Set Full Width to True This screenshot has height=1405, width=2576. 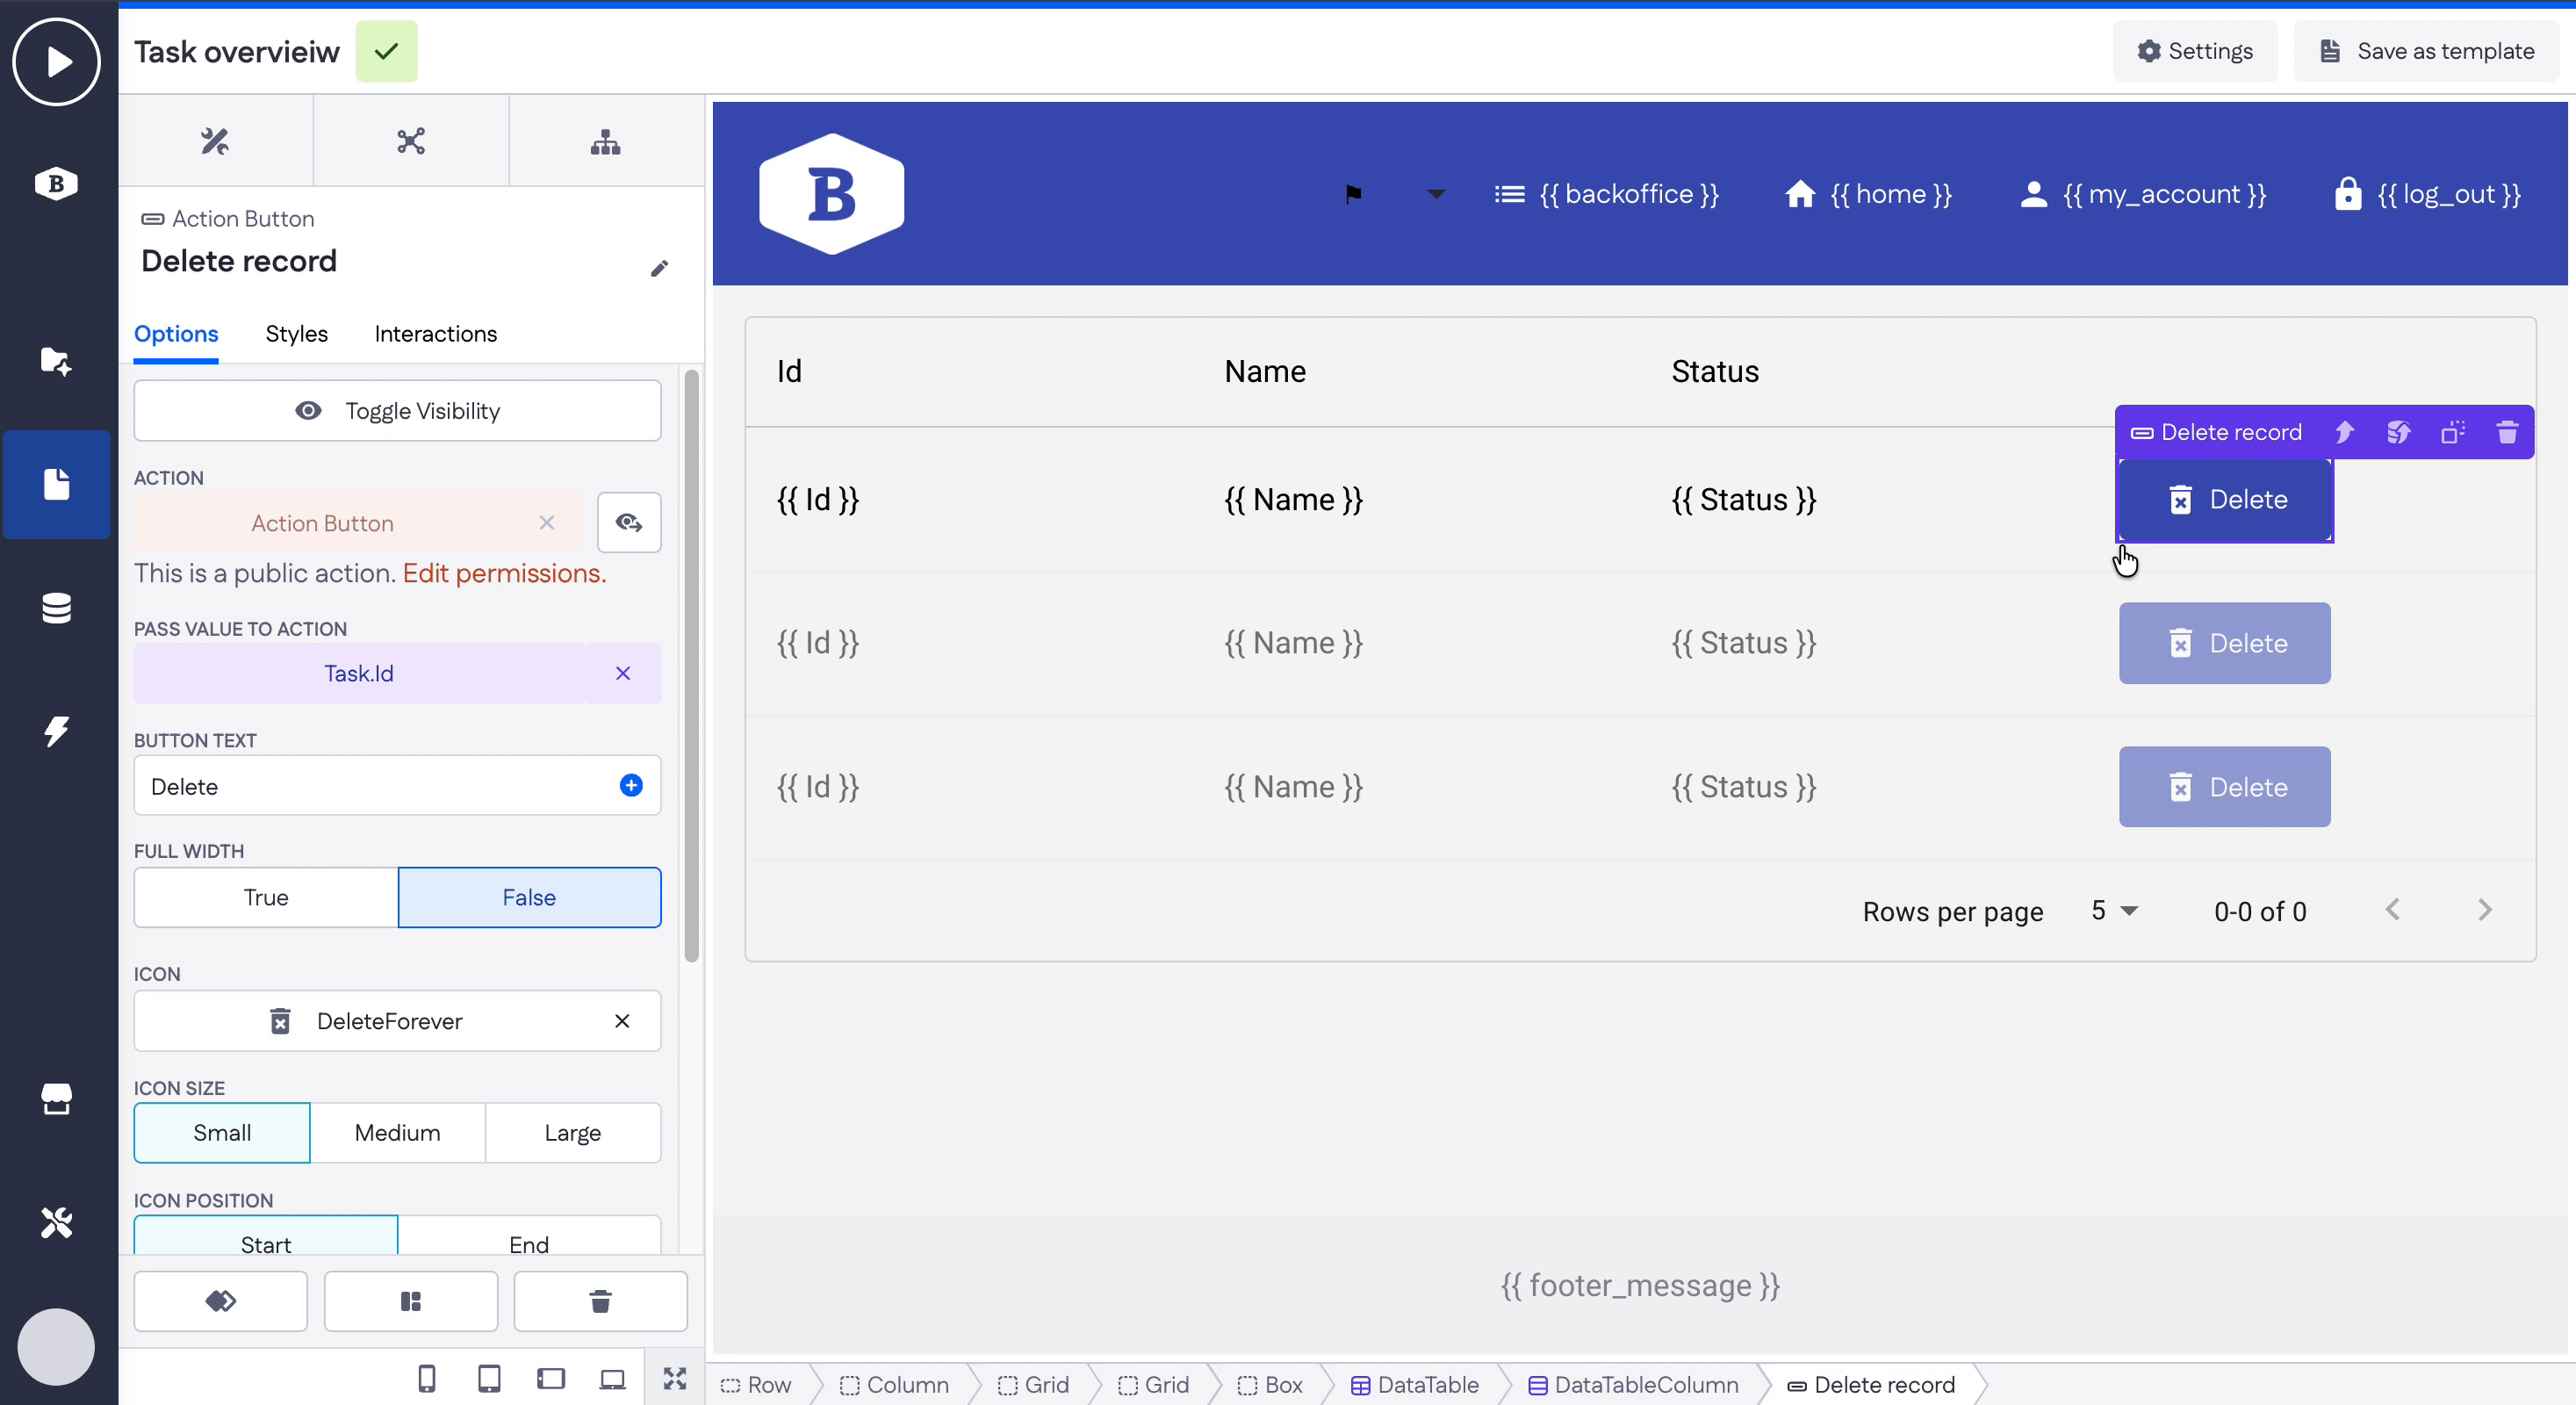tap(266, 897)
